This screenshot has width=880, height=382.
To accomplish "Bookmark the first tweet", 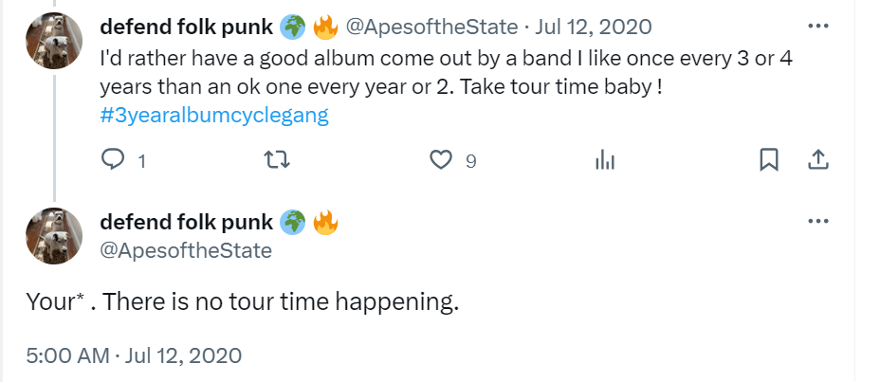I will point(769,159).
